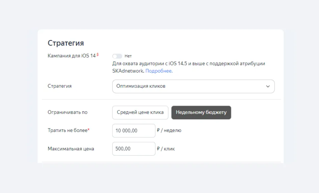Image resolution: width=319 pixels, height=193 pixels.
Task: Click the Максимальная цена label
Action: coord(71,149)
